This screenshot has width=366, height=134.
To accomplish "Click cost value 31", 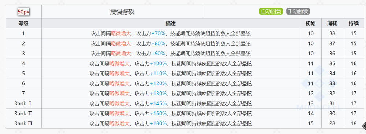I will (332, 103).
